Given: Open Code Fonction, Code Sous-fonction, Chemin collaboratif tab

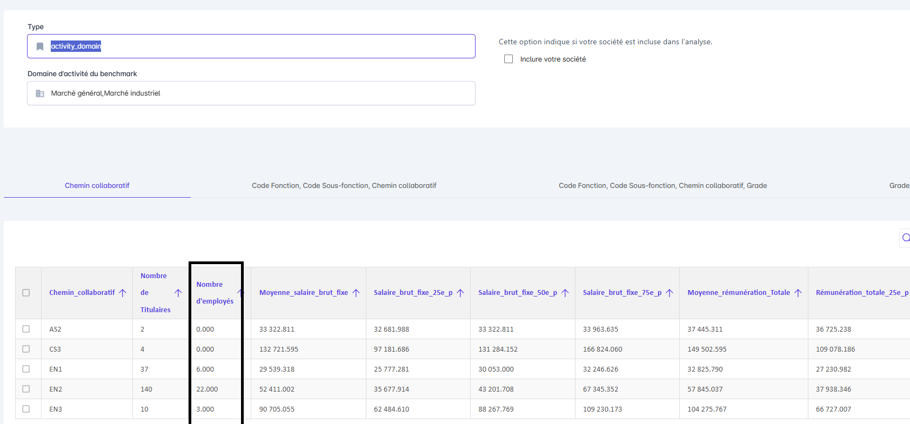Looking at the screenshot, I should [344, 185].
